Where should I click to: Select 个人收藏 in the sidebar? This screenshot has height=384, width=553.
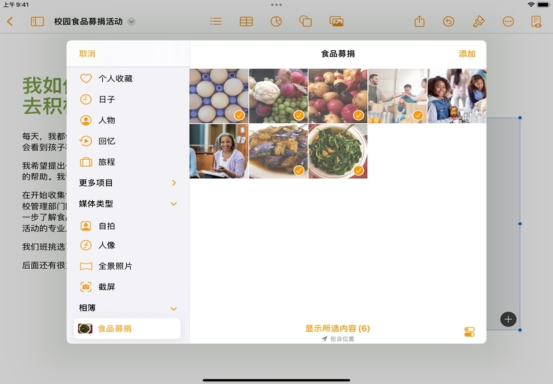(x=115, y=79)
